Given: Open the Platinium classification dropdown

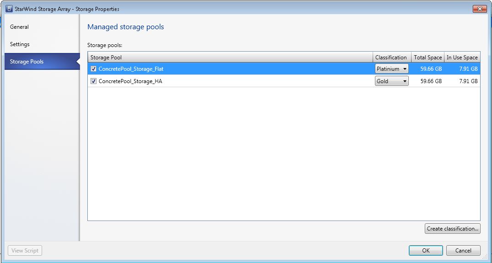Looking at the screenshot, I should coord(391,69).
